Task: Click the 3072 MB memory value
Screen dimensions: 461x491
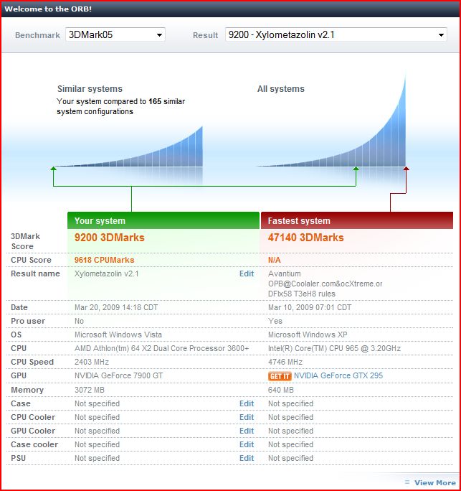Action: pos(90,391)
